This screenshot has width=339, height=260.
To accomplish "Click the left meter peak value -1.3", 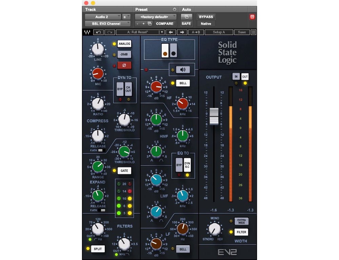I will [x=231, y=210].
